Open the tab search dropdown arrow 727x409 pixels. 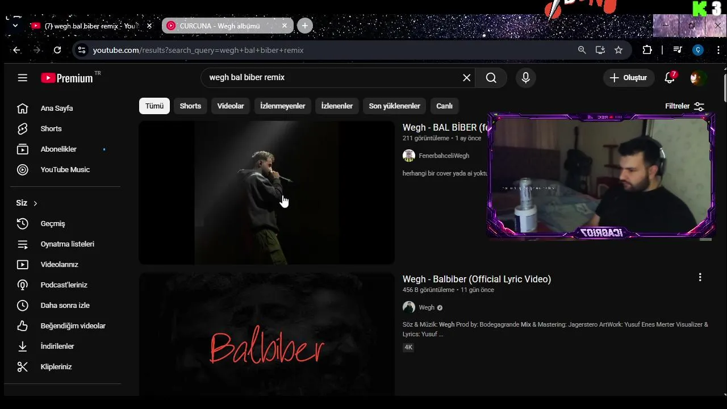(x=15, y=26)
